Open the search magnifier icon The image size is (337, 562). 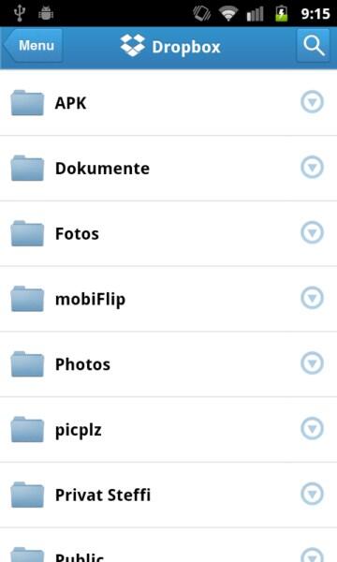[x=314, y=46]
